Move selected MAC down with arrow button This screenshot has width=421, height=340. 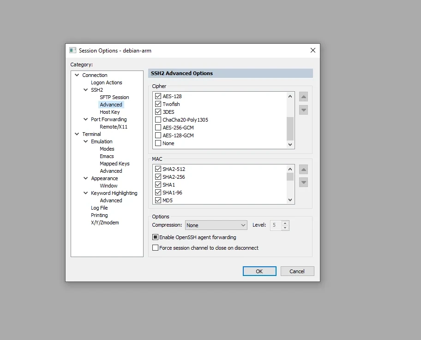pos(303,182)
